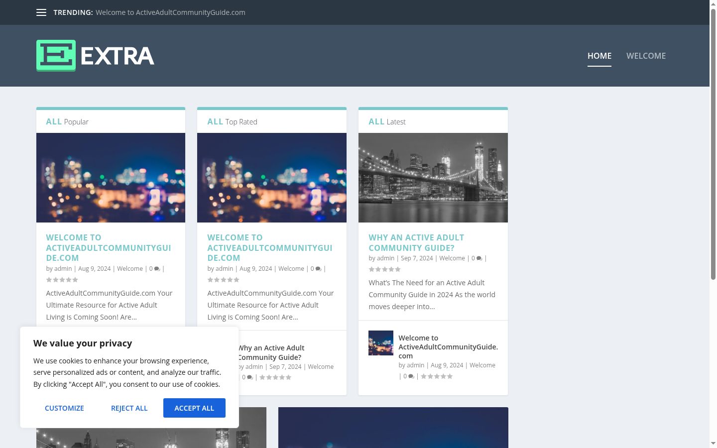
Task: Click the page vertical scrollbar thumb
Action: pos(713,144)
